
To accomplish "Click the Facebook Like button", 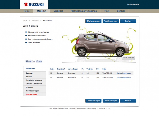I will tap(29, 61).
